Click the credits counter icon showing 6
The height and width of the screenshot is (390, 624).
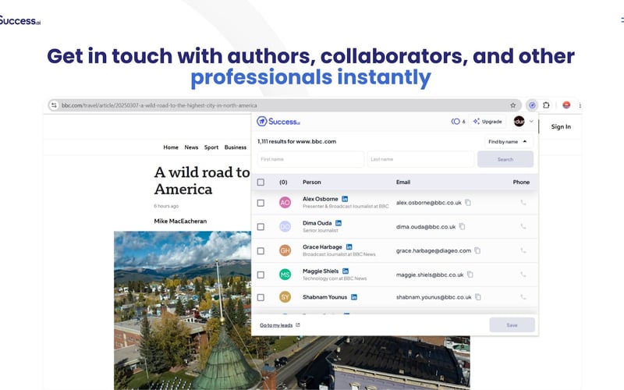click(x=456, y=122)
